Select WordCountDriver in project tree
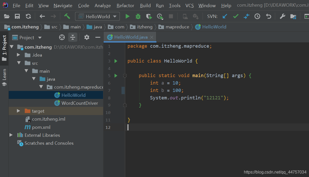 click(x=79, y=103)
